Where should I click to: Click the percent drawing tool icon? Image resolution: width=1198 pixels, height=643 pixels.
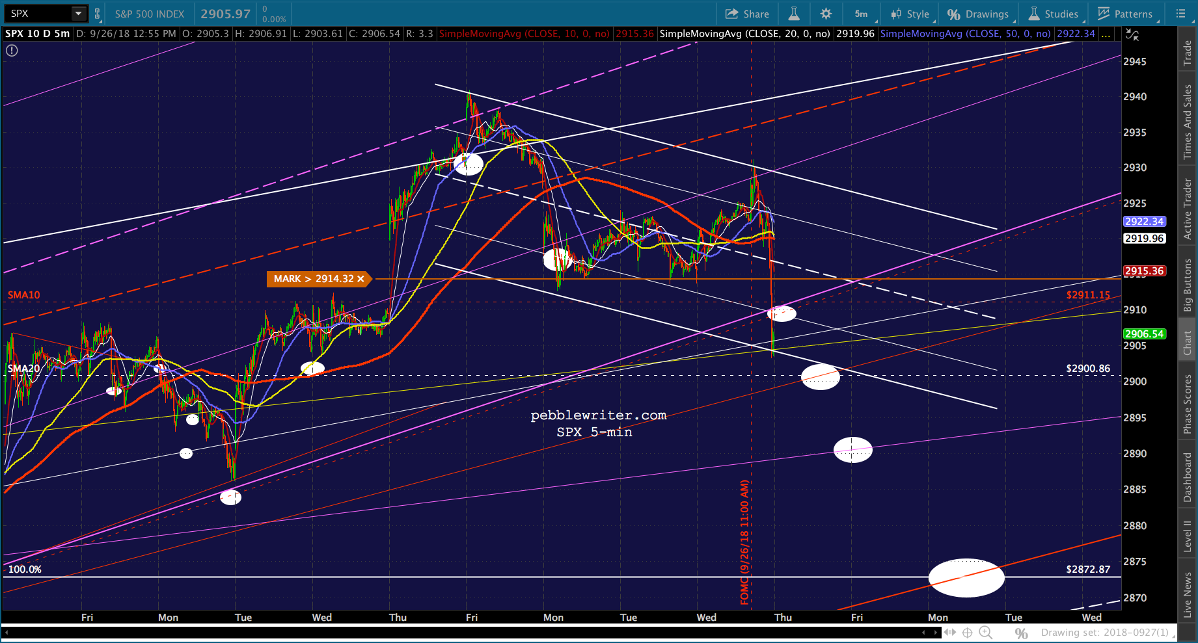(1021, 633)
